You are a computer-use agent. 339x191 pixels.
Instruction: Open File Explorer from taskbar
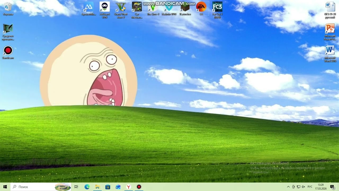coord(97,187)
